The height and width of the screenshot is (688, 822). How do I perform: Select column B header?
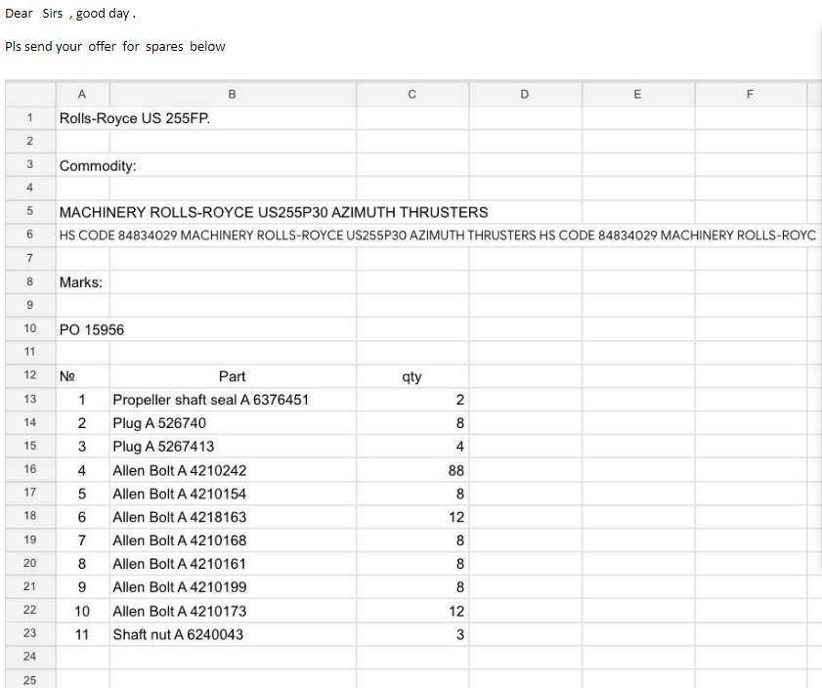point(233,95)
